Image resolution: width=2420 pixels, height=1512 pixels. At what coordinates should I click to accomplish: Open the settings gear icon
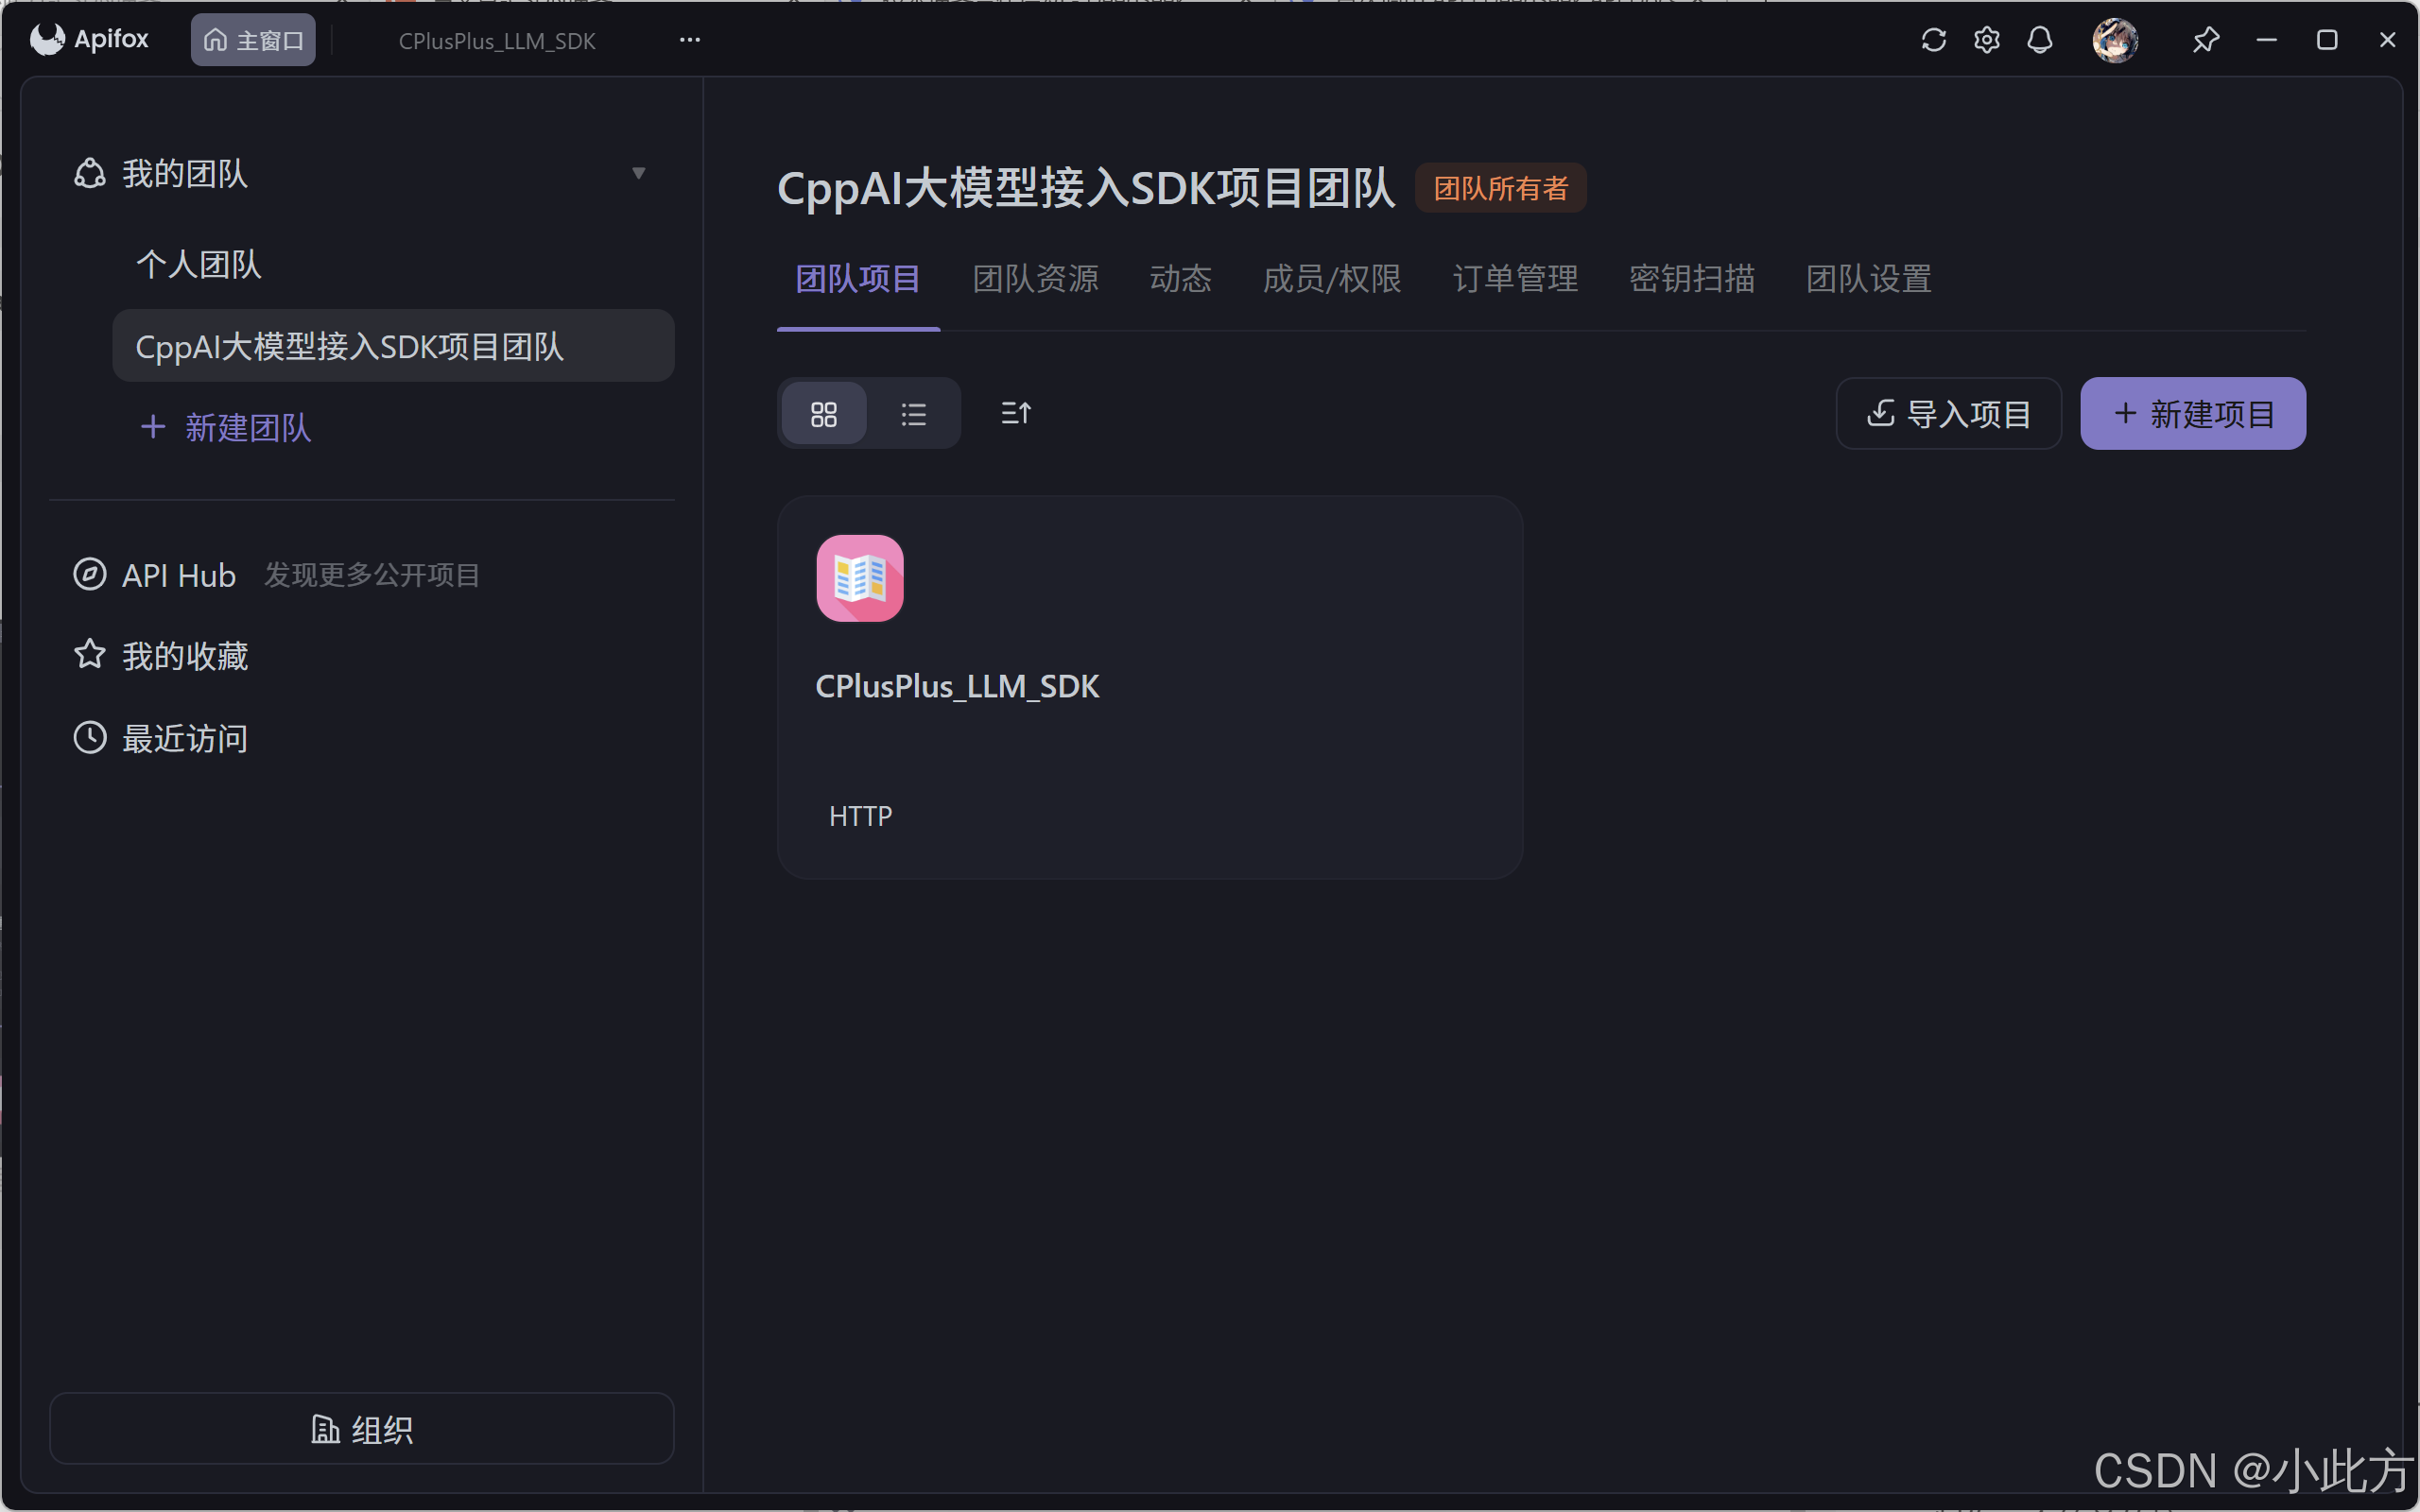(x=1987, y=40)
